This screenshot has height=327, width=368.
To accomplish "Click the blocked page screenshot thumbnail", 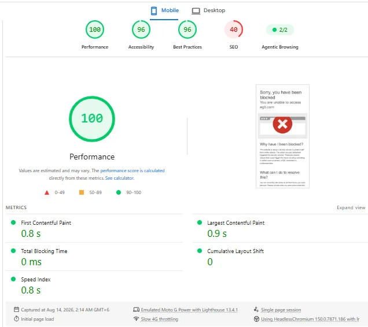I will pyautogui.click(x=282, y=136).
